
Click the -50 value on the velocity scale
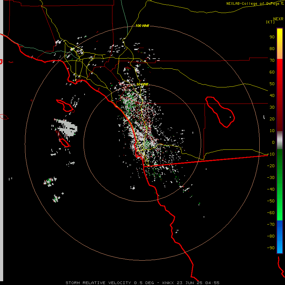[271, 201]
